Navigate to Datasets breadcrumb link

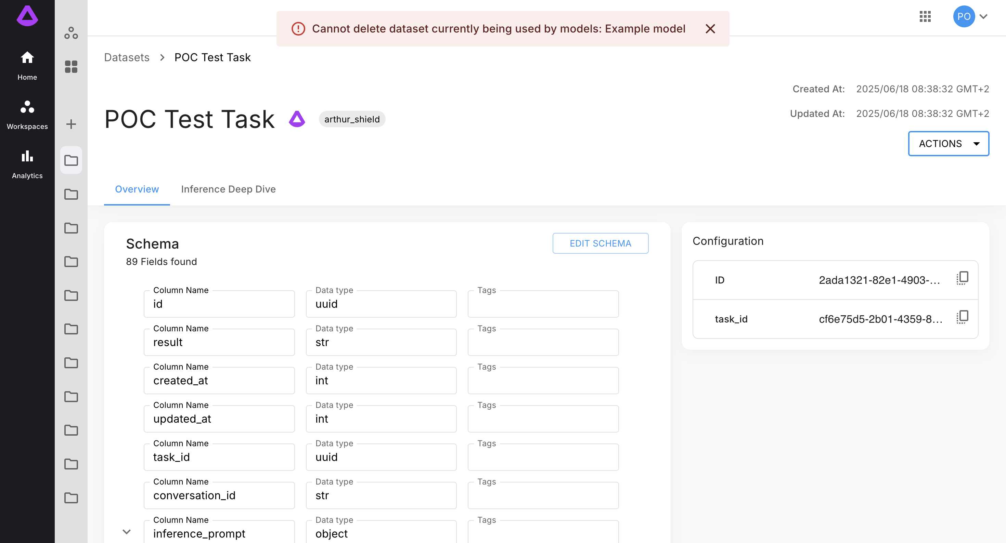tap(127, 57)
